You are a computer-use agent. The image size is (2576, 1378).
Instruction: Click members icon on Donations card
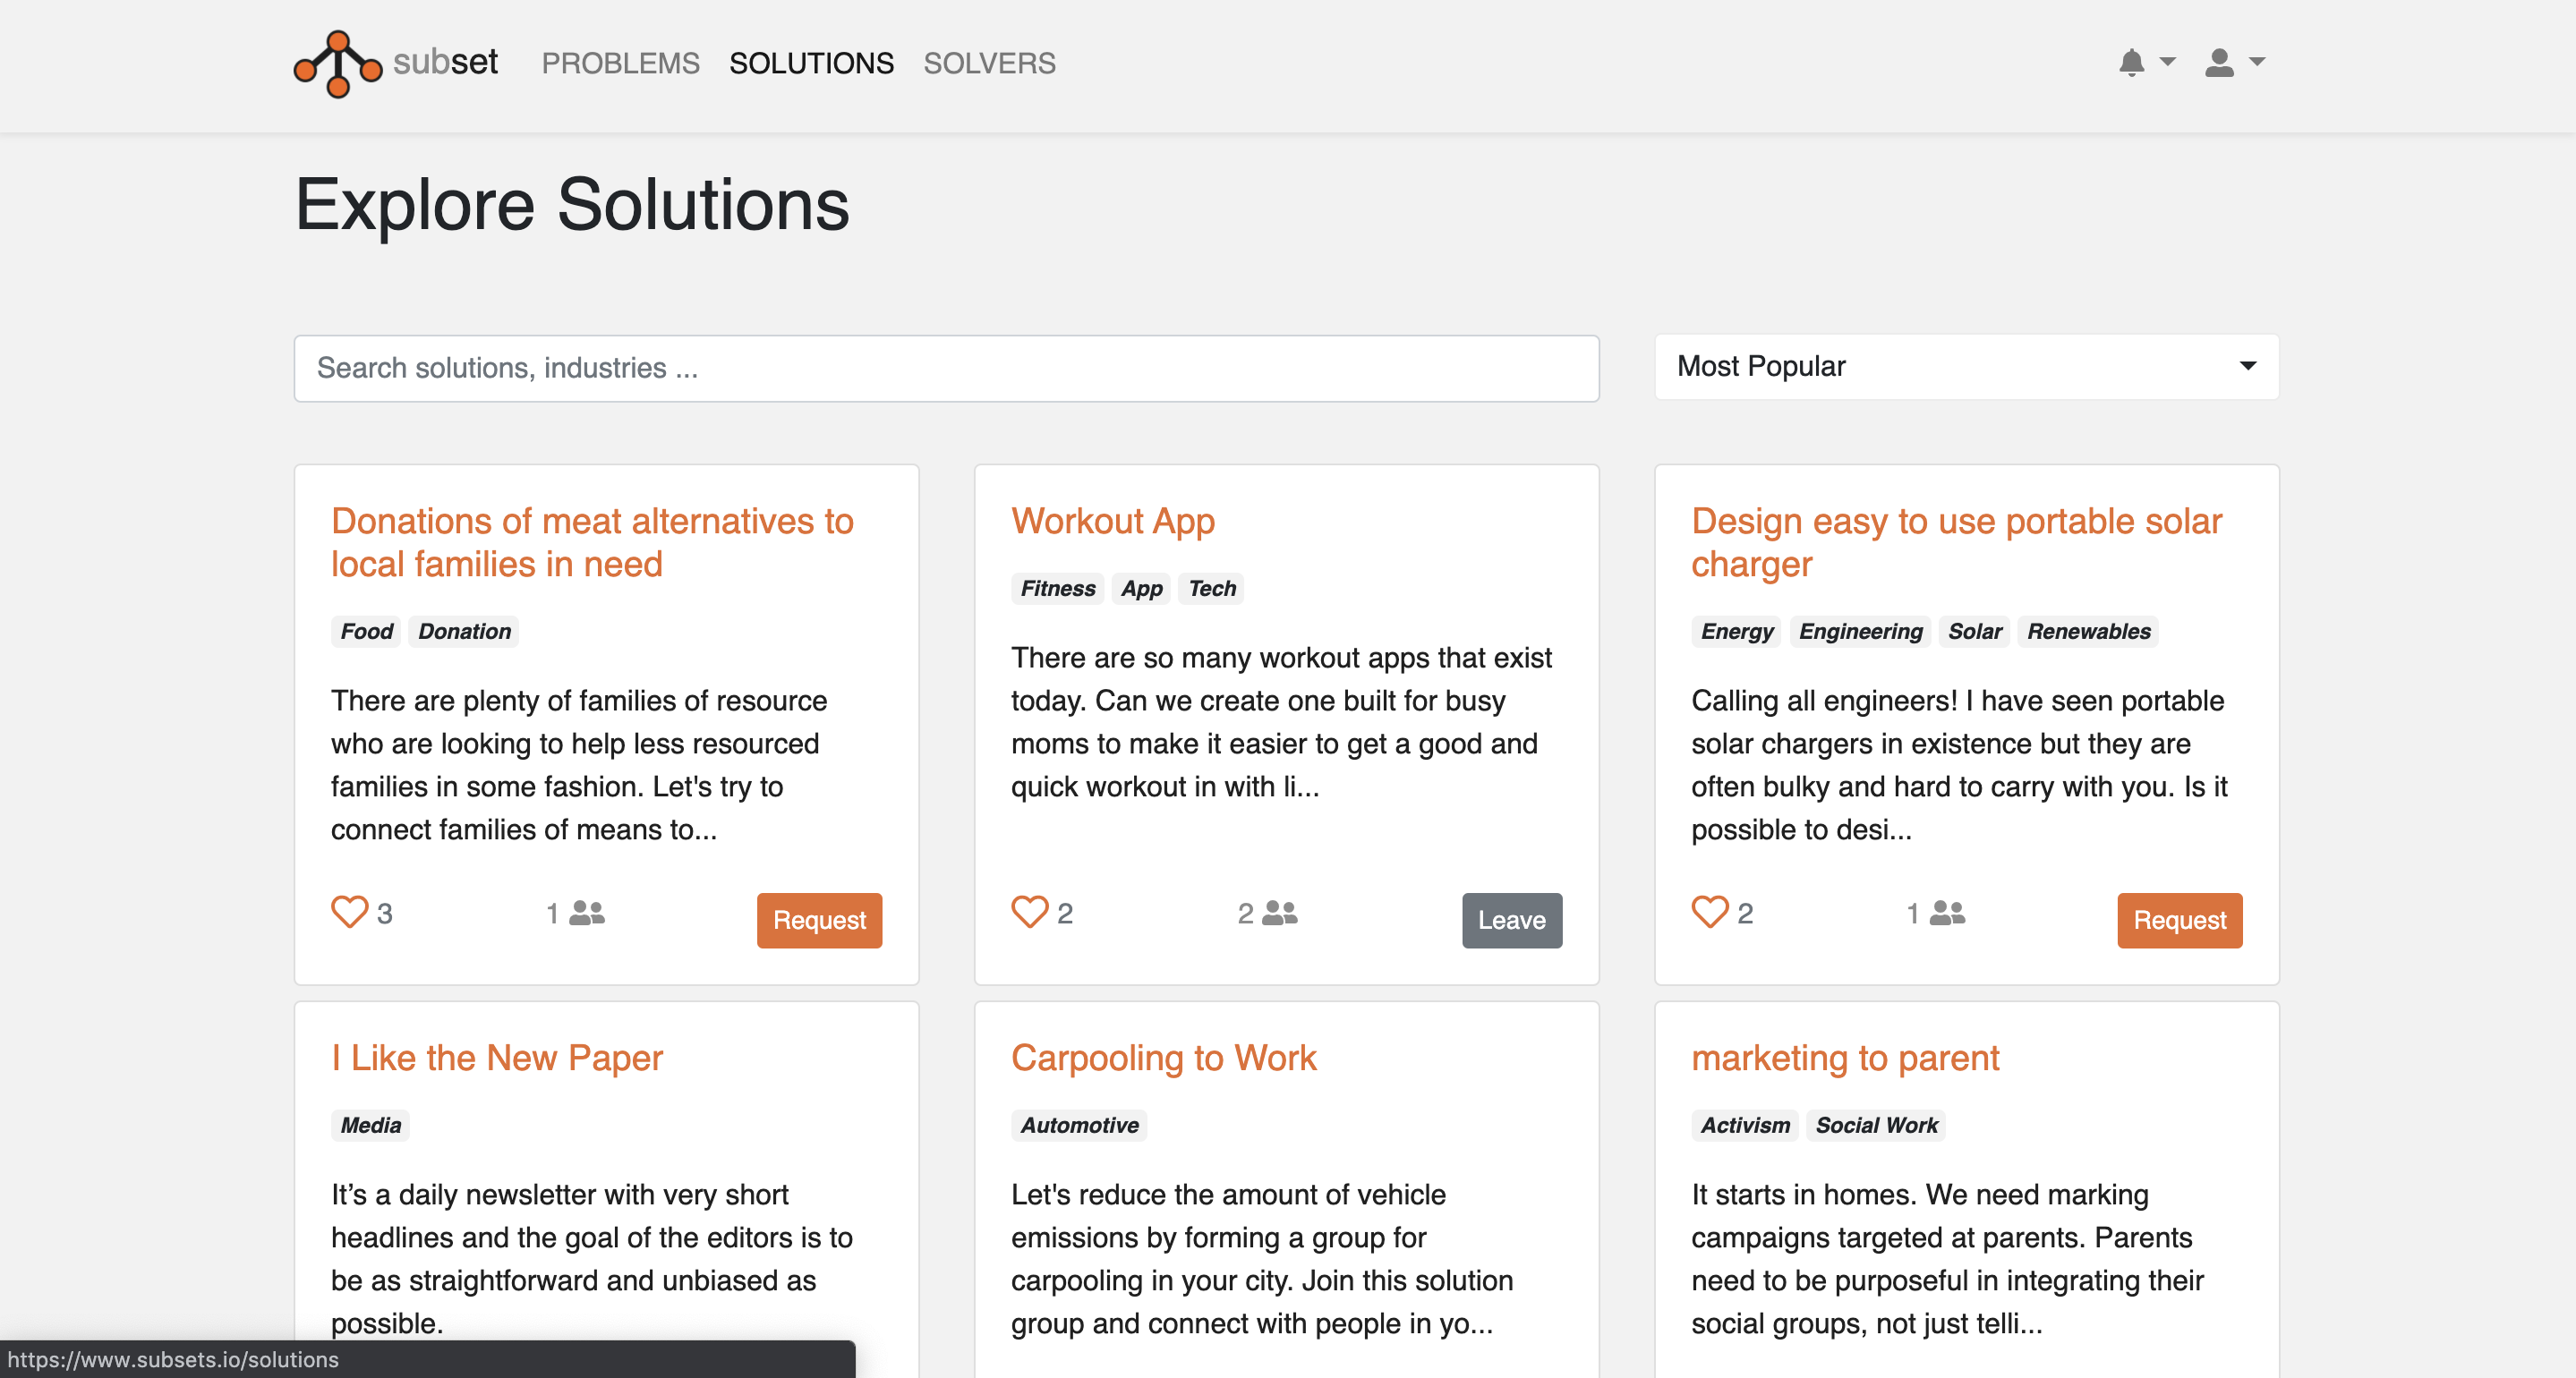tap(587, 913)
